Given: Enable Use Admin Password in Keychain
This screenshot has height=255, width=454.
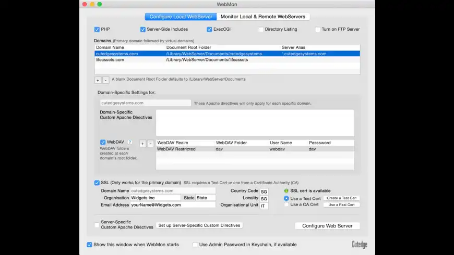Looking at the screenshot, I should pos(196,245).
